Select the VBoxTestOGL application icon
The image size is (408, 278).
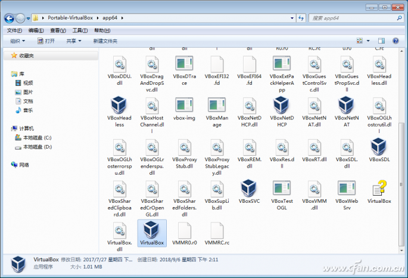282,188
